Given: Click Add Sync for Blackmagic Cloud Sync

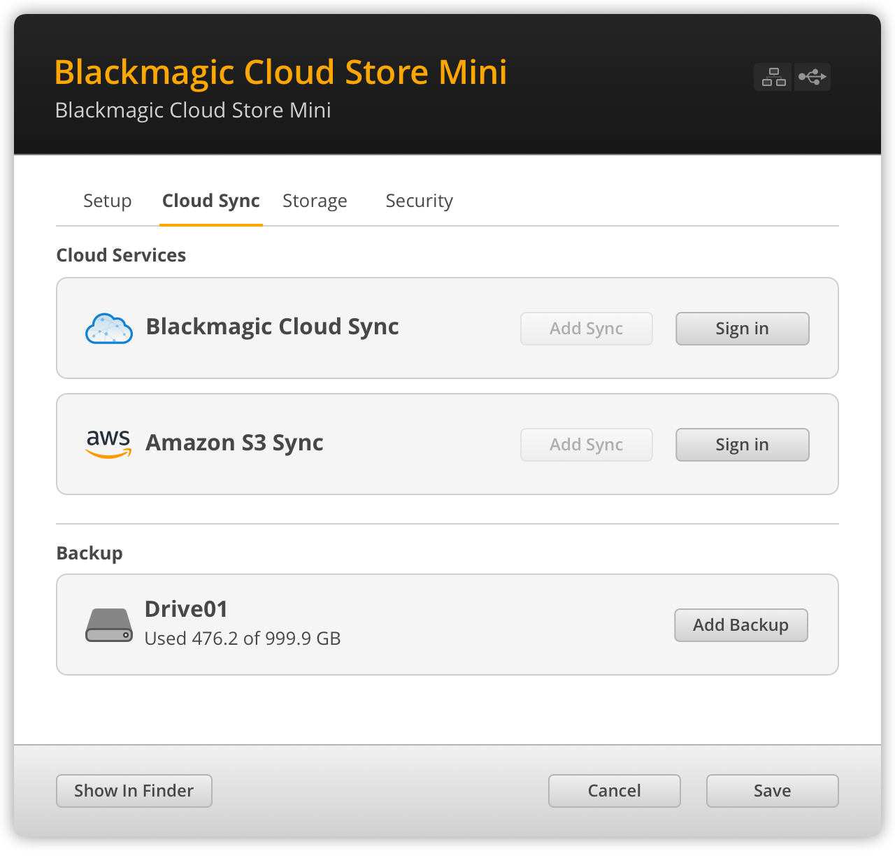Looking at the screenshot, I should 586,328.
